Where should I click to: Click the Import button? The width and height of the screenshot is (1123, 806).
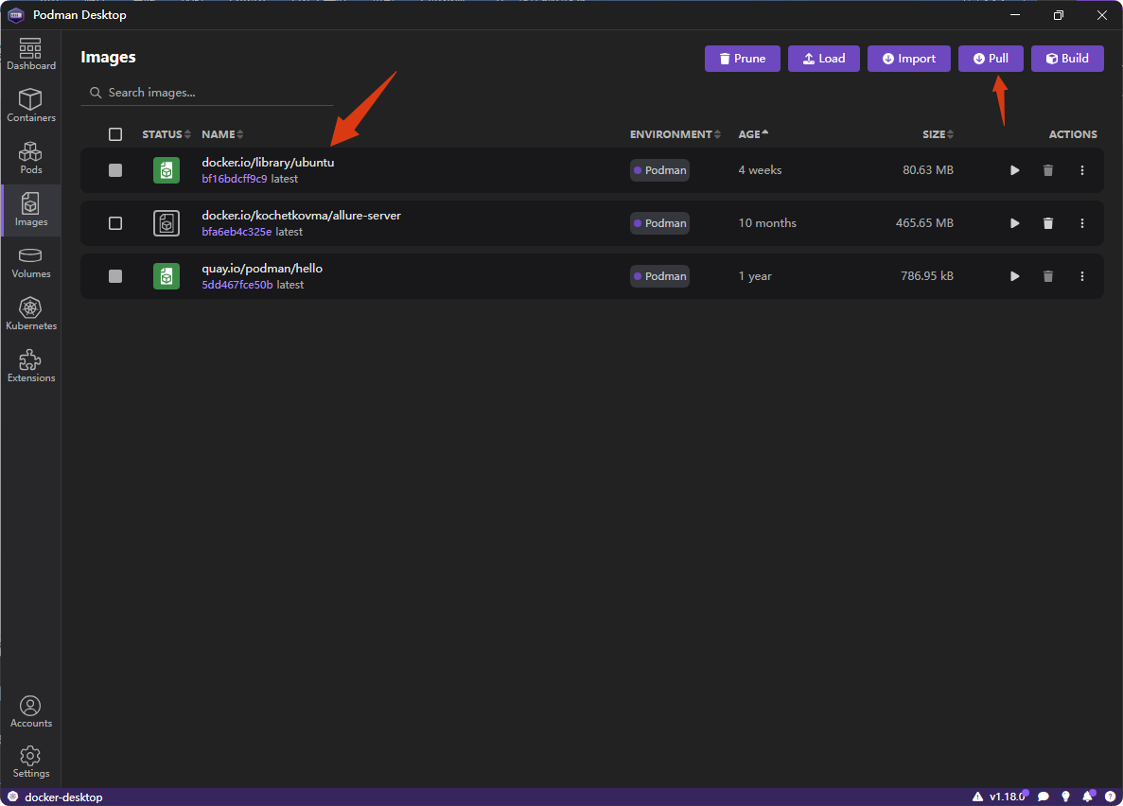click(x=909, y=59)
